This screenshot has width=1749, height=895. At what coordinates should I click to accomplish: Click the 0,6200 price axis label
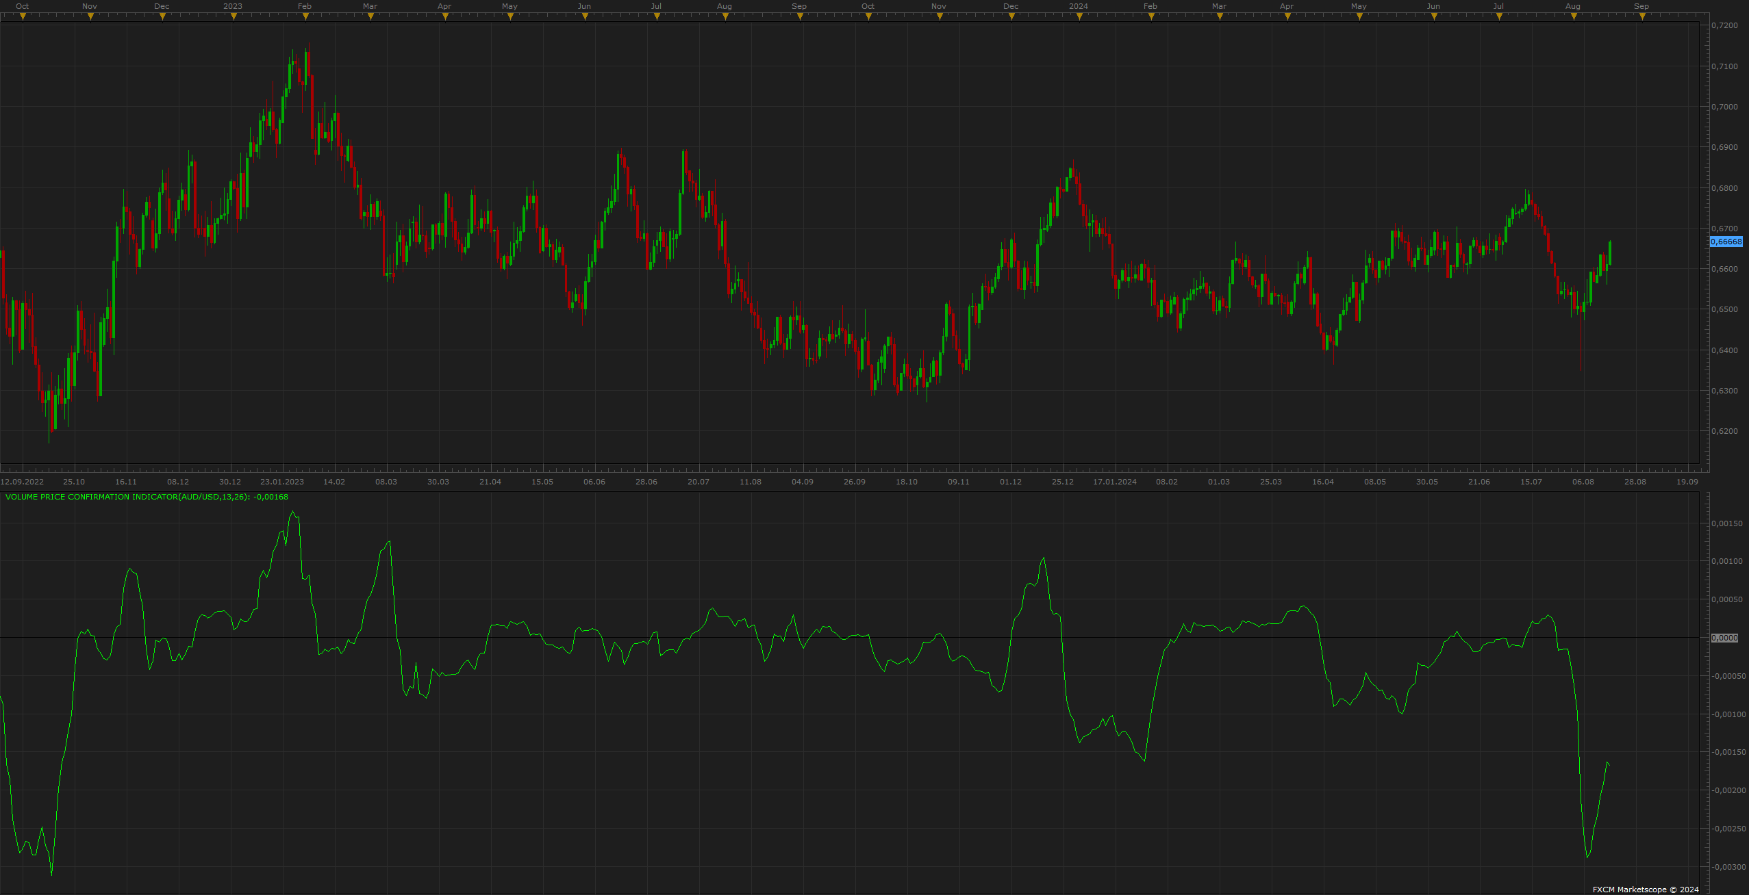(1724, 431)
